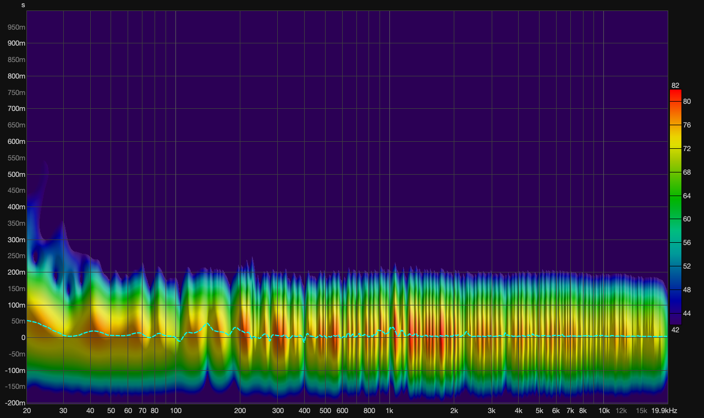Click the 50 label on frequency axis

click(x=111, y=411)
